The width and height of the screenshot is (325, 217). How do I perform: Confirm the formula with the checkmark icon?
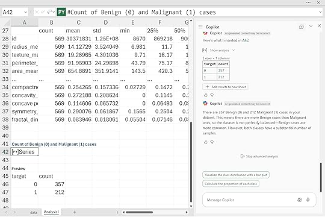click(x=43, y=12)
